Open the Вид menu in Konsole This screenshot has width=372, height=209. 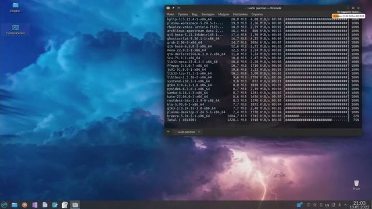pos(194,14)
